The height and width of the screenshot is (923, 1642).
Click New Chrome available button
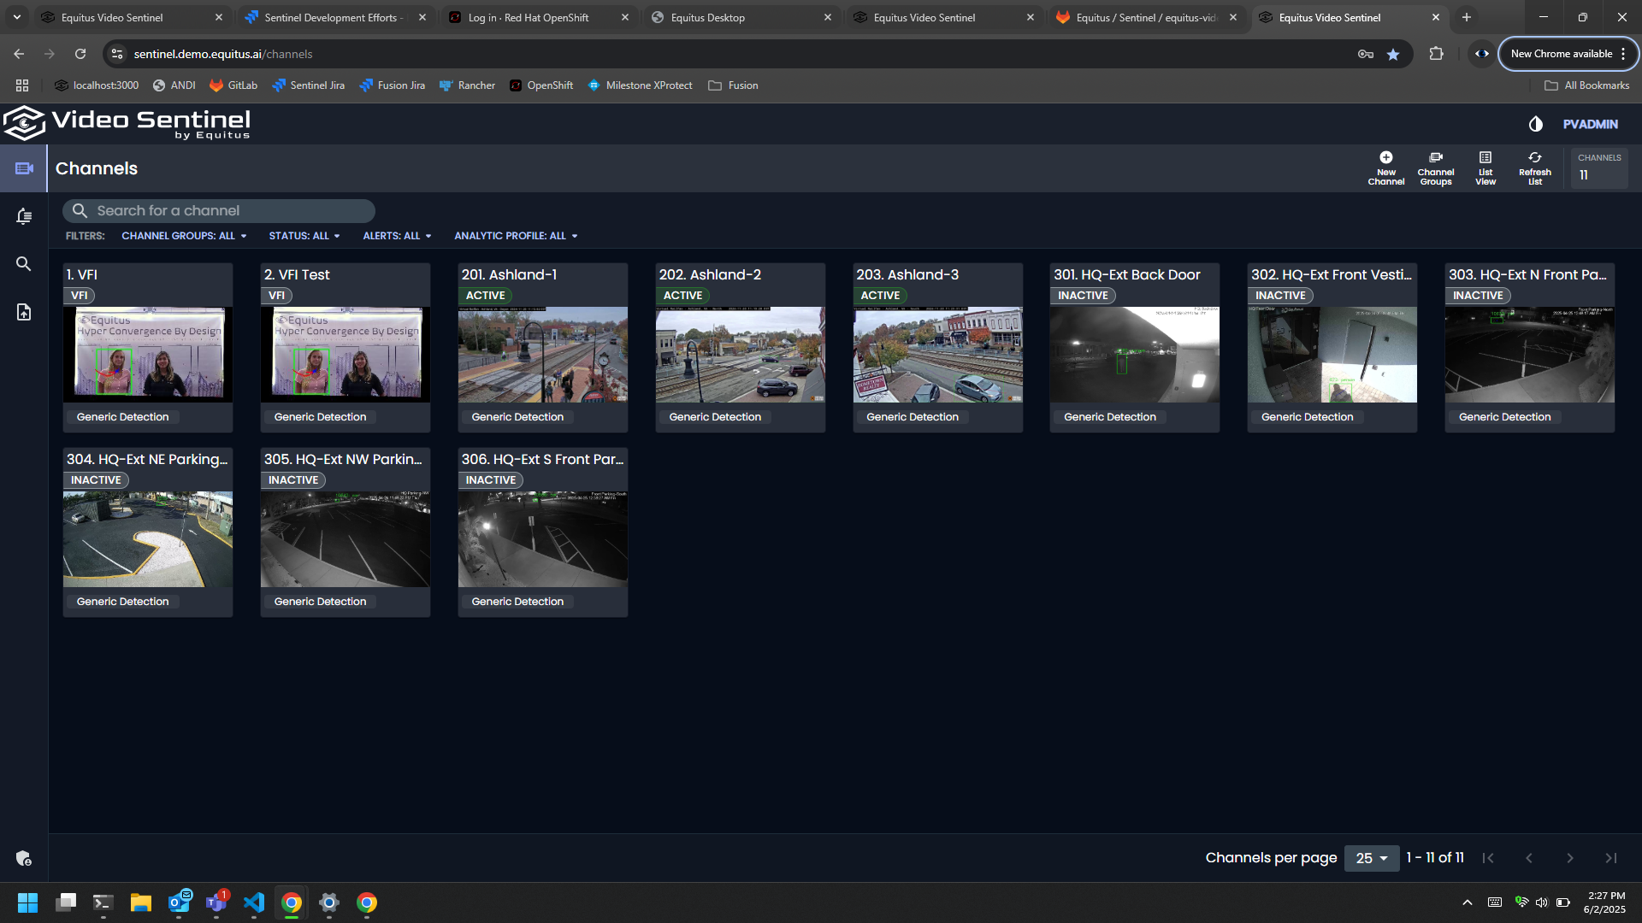tap(1568, 54)
